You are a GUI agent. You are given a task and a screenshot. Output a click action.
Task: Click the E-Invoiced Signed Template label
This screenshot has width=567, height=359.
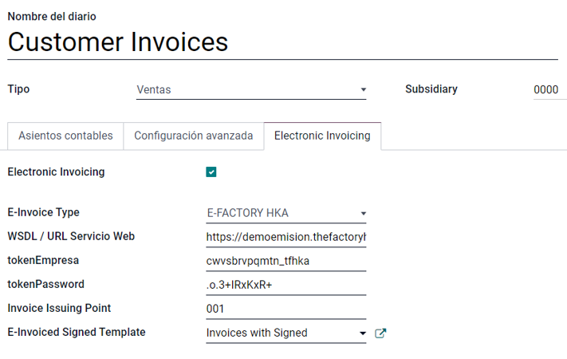click(77, 332)
